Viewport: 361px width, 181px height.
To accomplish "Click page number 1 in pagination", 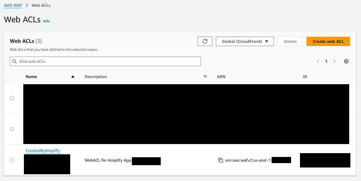I will click(x=326, y=61).
